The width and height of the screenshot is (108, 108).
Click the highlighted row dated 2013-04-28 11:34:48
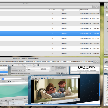click(50, 33)
